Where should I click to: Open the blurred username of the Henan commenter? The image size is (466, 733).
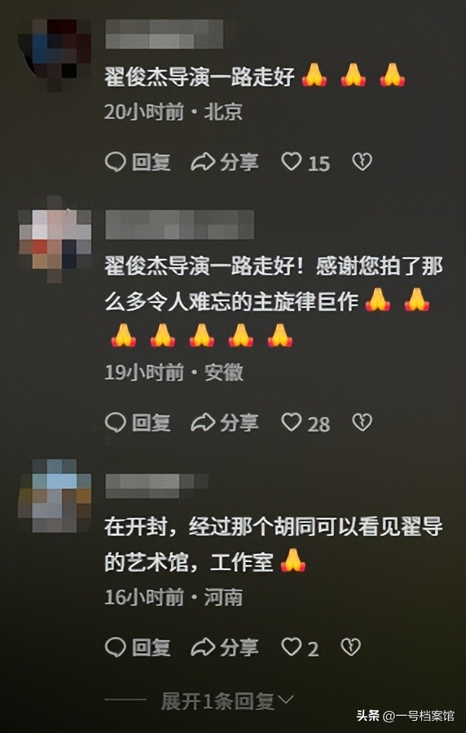pyautogui.click(x=156, y=485)
